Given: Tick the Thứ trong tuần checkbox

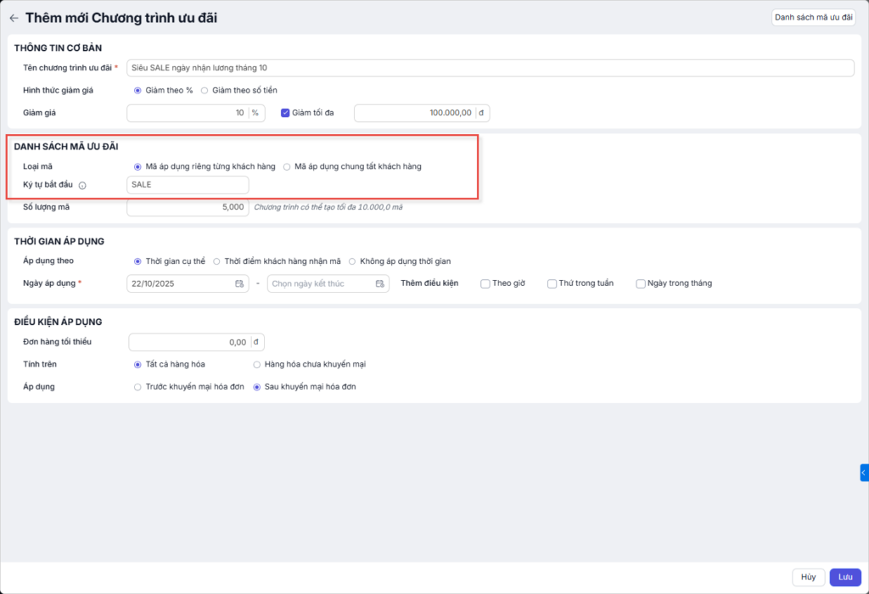Looking at the screenshot, I should coord(552,283).
